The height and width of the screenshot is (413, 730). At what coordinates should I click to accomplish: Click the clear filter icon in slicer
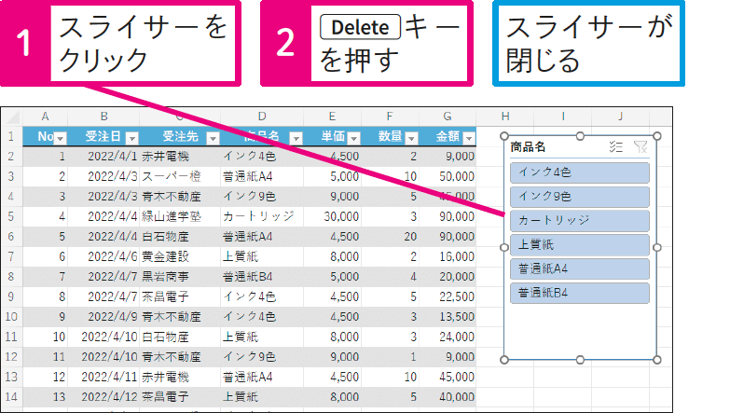[x=640, y=146]
